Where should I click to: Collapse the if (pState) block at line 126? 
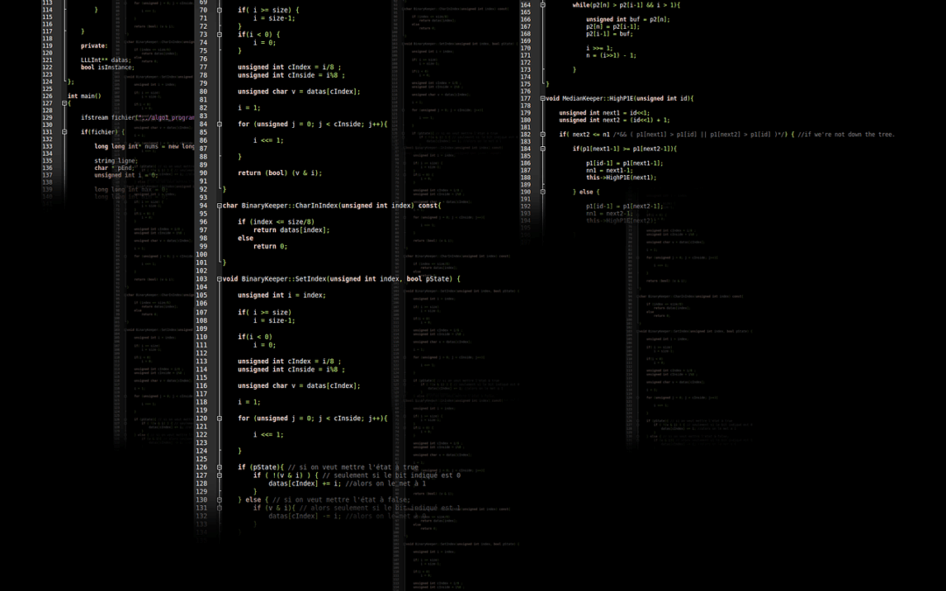pyautogui.click(x=219, y=467)
